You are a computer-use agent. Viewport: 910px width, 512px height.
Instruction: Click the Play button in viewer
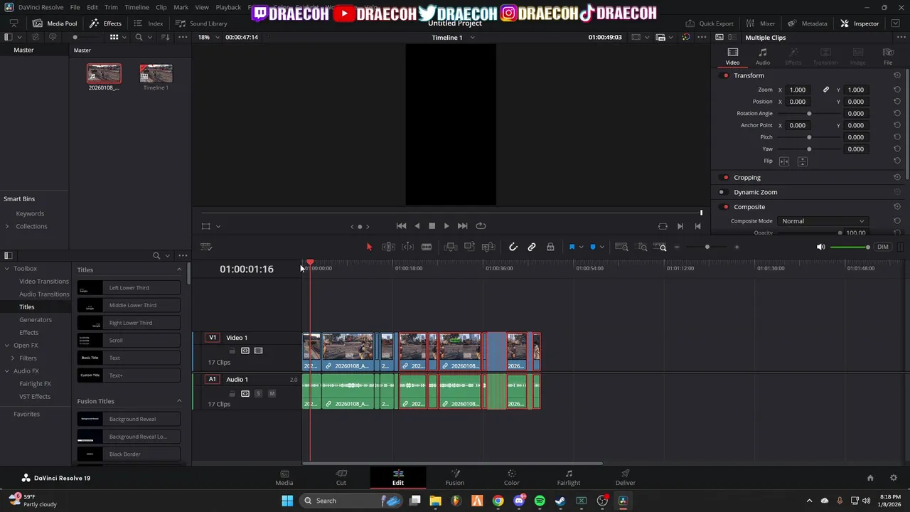[446, 226]
